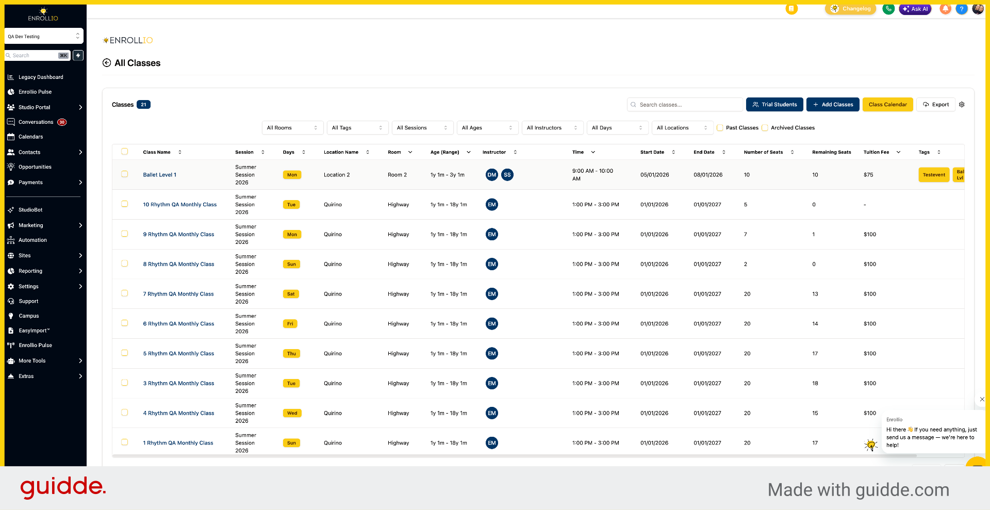Click the Opportunities sidebar icon
The width and height of the screenshot is (990, 510).
click(x=11, y=167)
